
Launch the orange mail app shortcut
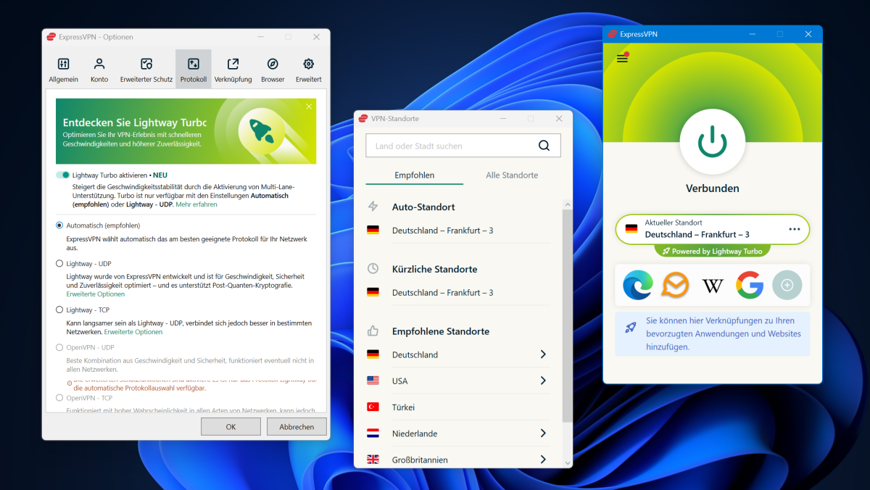(675, 286)
